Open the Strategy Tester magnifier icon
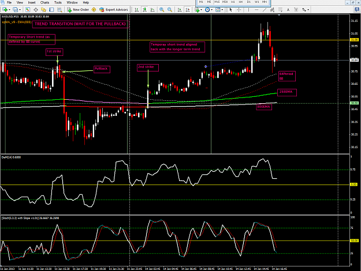This screenshot has width=361, height=271. pyautogui.click(x=59, y=10)
